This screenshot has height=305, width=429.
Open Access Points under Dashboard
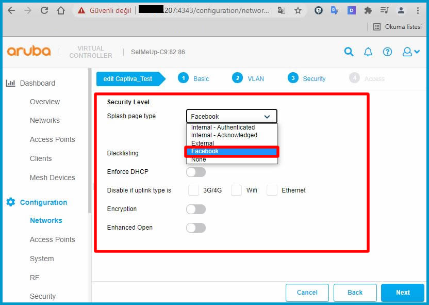[52, 140]
